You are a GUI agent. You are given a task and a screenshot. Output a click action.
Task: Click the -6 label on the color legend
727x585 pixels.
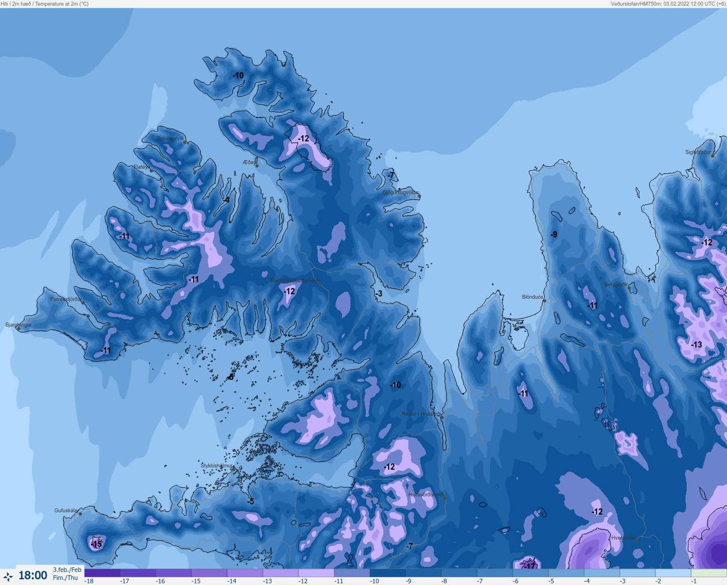(x=515, y=581)
